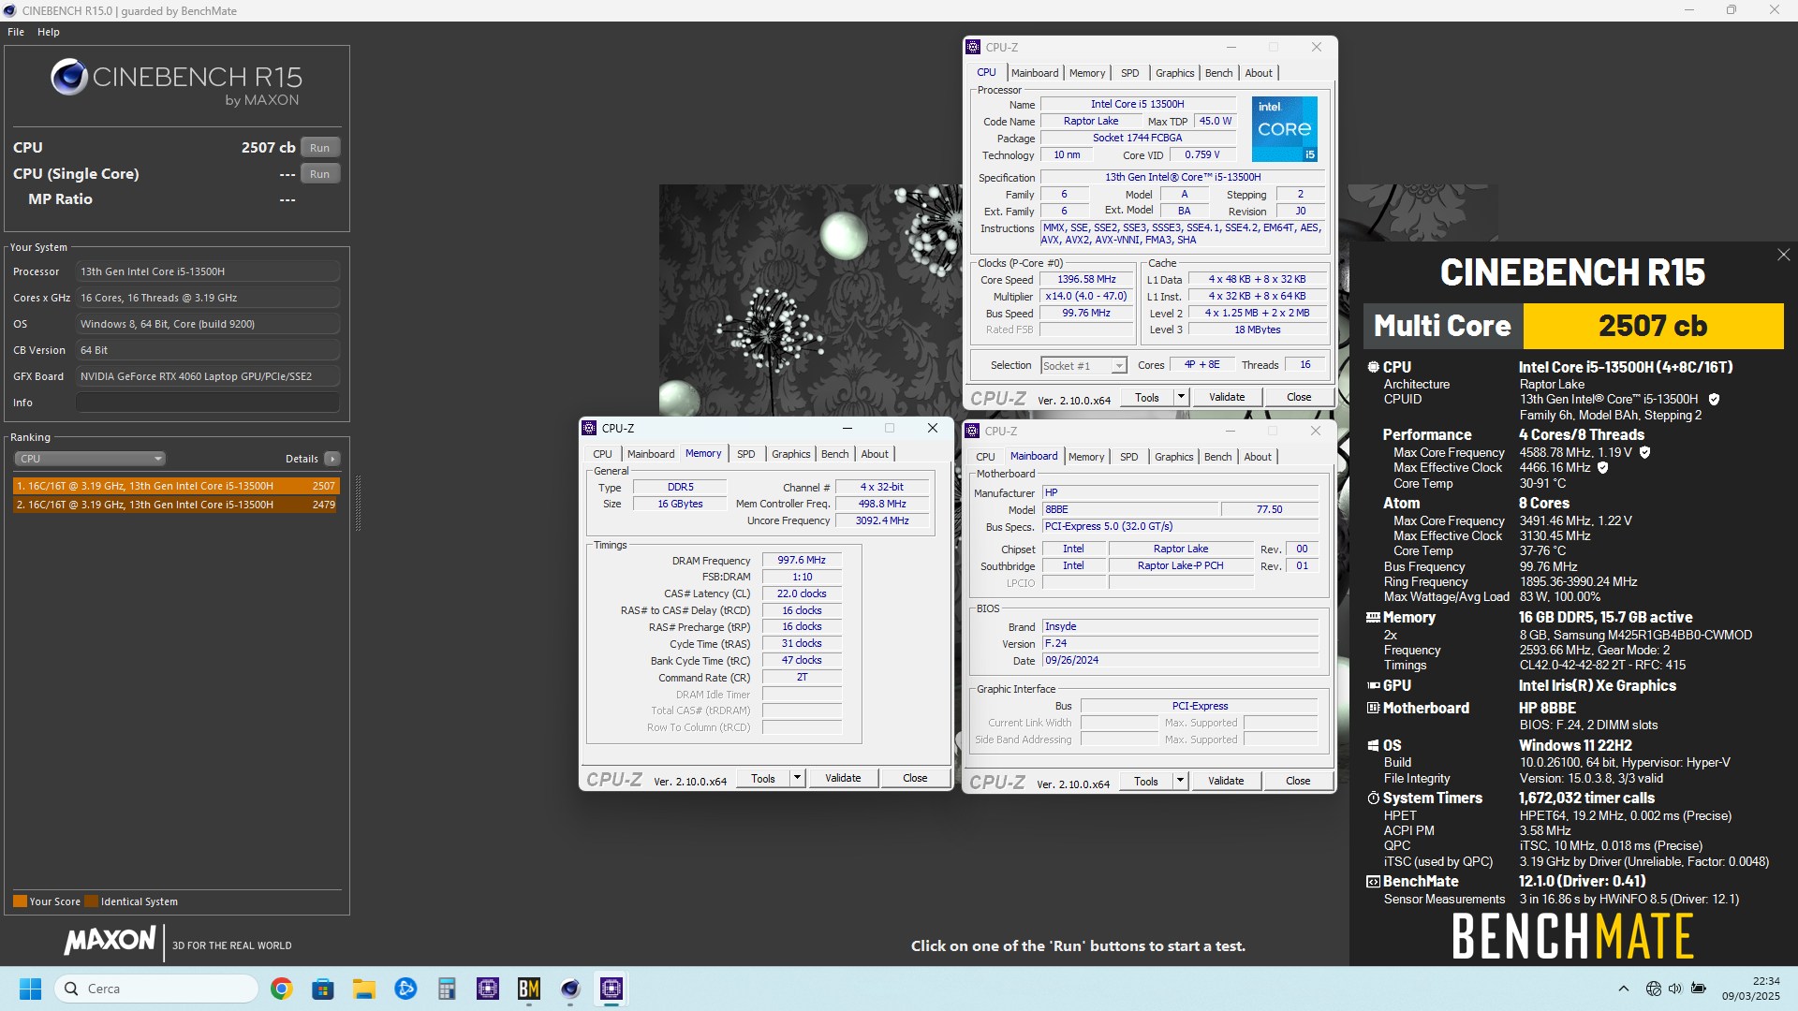Viewport: 1798px width, 1011px height.
Task: Click the Cinebench title bar icon
Action: pyautogui.click(x=9, y=11)
